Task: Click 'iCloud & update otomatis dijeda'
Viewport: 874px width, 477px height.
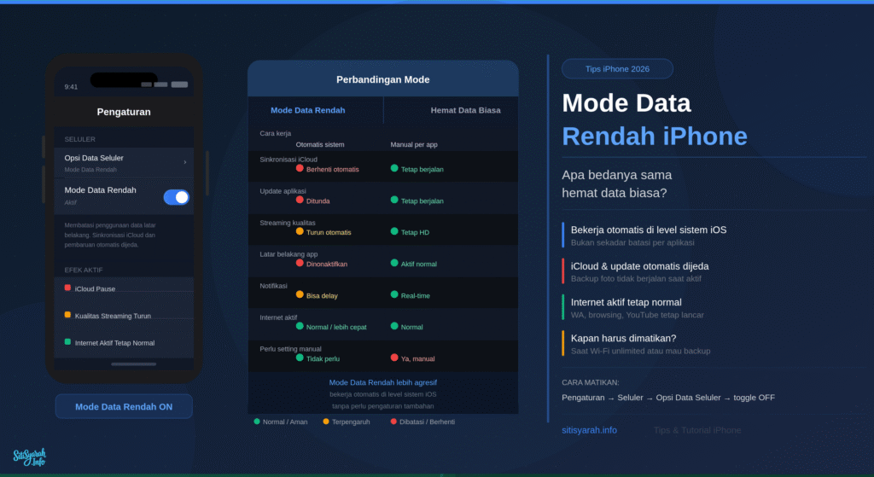Action: [x=640, y=266]
